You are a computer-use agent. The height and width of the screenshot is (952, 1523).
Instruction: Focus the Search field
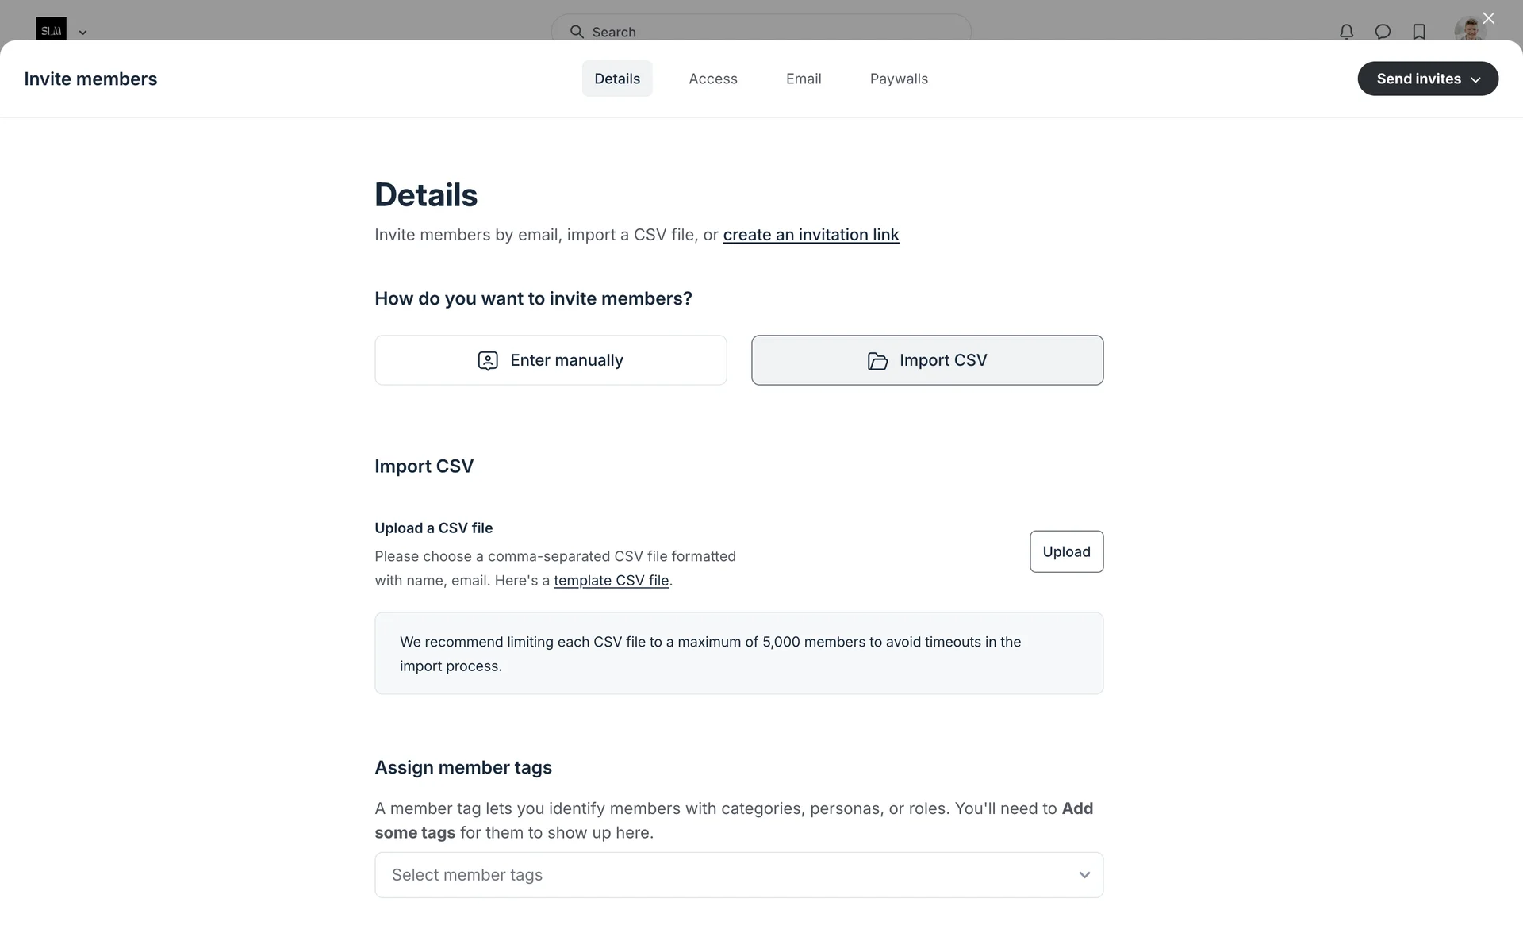click(761, 32)
